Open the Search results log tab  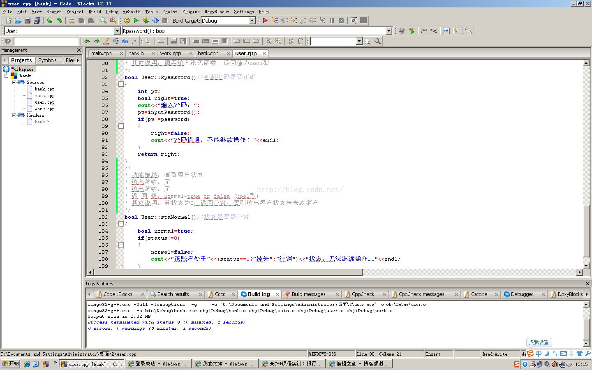173,294
